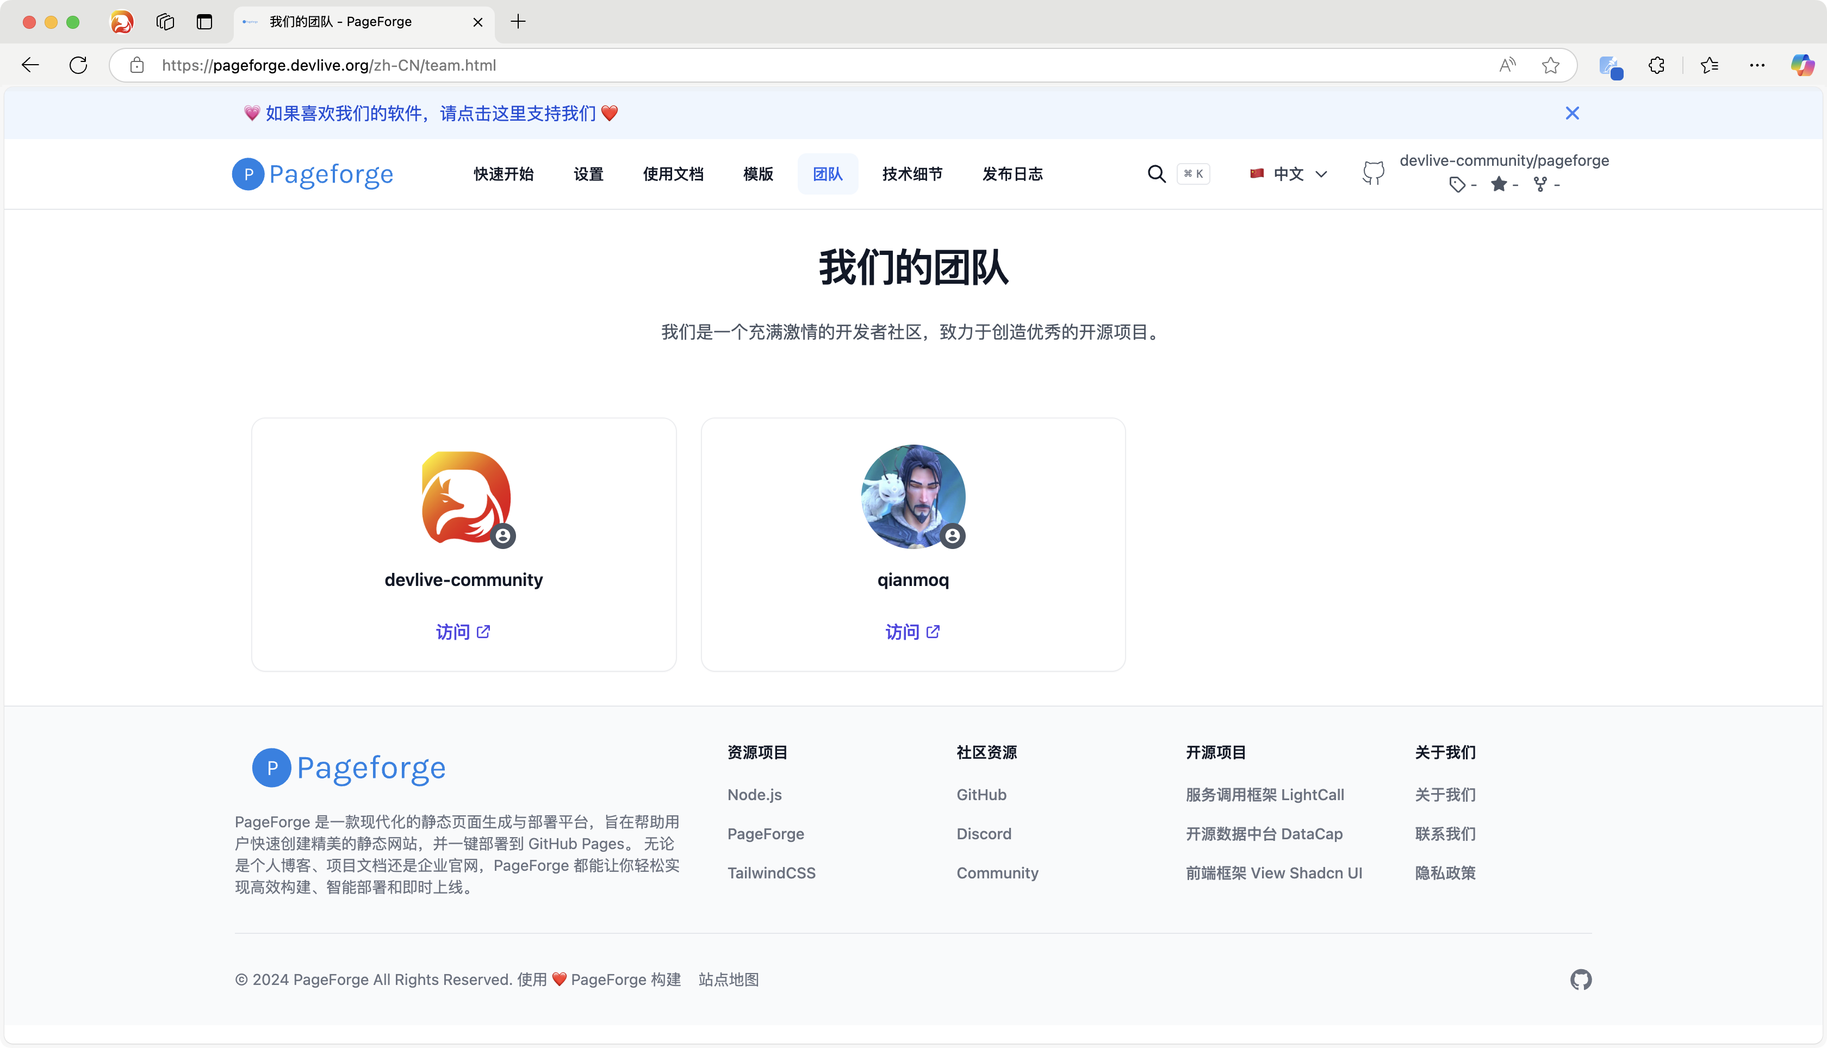Open the browser profile avatar icon
The width and height of the screenshot is (1827, 1048).
(x=122, y=22)
